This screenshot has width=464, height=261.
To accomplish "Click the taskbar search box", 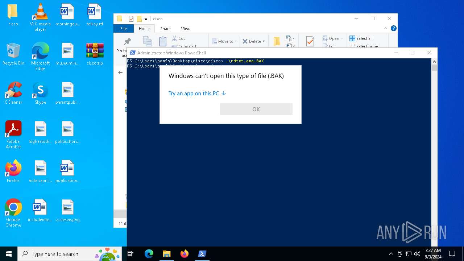I will click(70, 254).
